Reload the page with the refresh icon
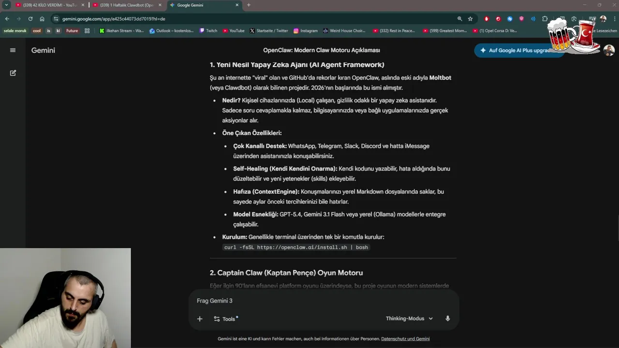This screenshot has width=619, height=348. point(30,19)
